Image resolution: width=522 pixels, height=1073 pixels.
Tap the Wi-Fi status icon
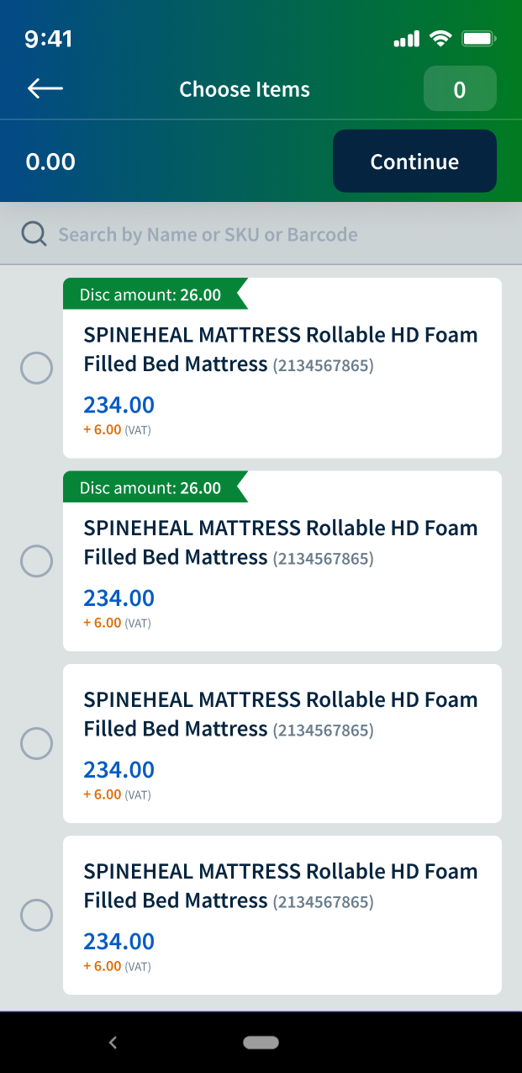[x=440, y=39]
